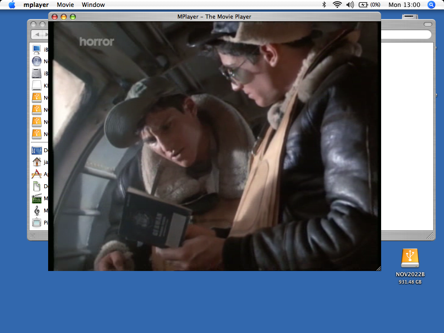Click the Finder Back arrow button
Viewport: 444px width, 333px height.
37,35
